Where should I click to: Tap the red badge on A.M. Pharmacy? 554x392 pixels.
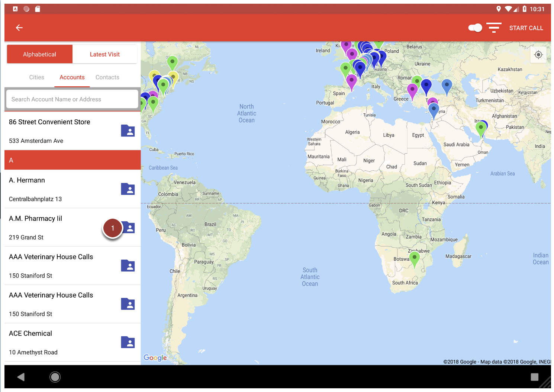[x=113, y=228]
